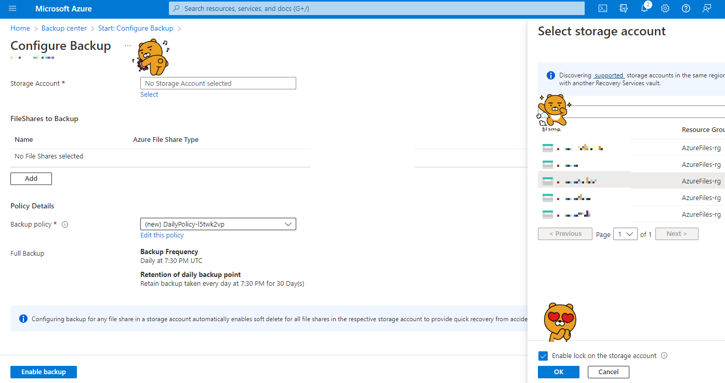Go to Home breadcrumb
The image size is (725, 383).
click(x=20, y=29)
